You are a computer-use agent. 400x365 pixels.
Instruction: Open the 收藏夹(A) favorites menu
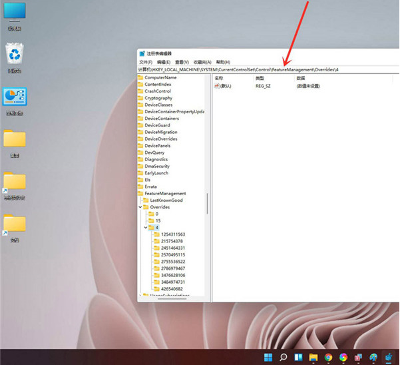tap(202, 61)
